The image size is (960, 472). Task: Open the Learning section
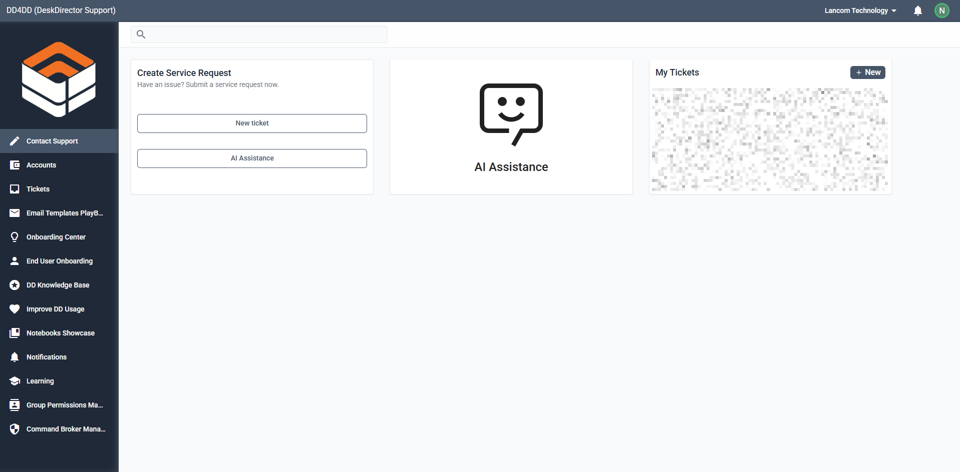(59, 381)
